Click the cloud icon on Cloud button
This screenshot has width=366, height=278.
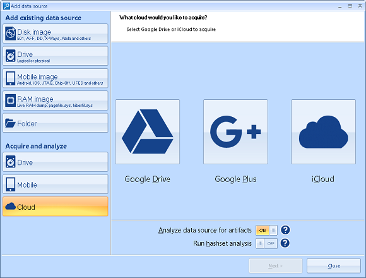(11, 206)
